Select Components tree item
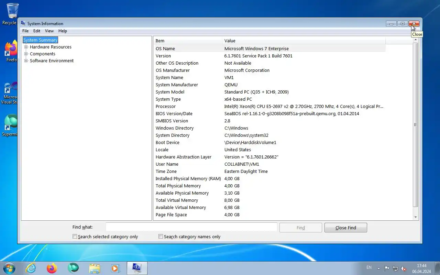The height and width of the screenshot is (275, 440). pyautogui.click(x=42, y=54)
